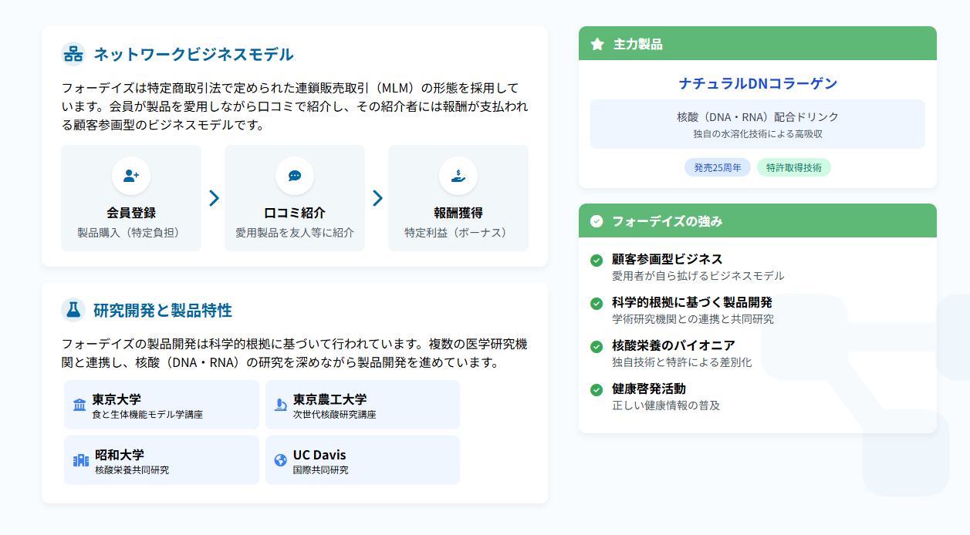Screen dimensions: 970x535
Task: Click green check icon beside 科学的根拠に基づく製品開発
Action: 597,304
